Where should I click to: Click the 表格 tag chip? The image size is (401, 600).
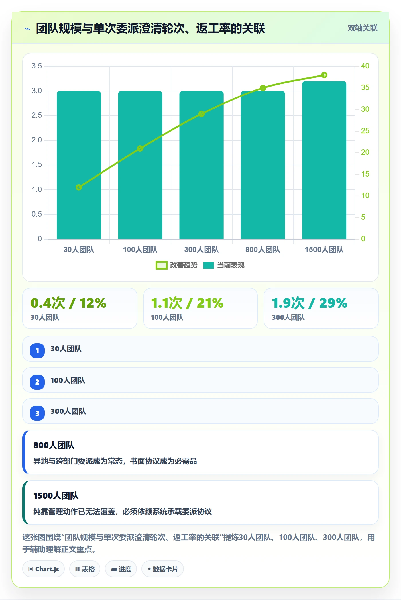[x=85, y=569]
